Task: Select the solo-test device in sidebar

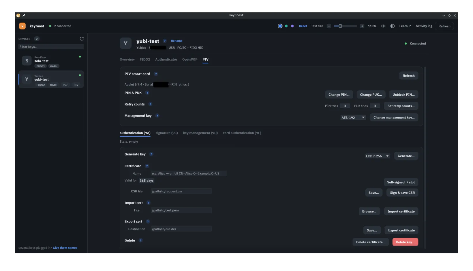Action: pyautogui.click(x=51, y=61)
